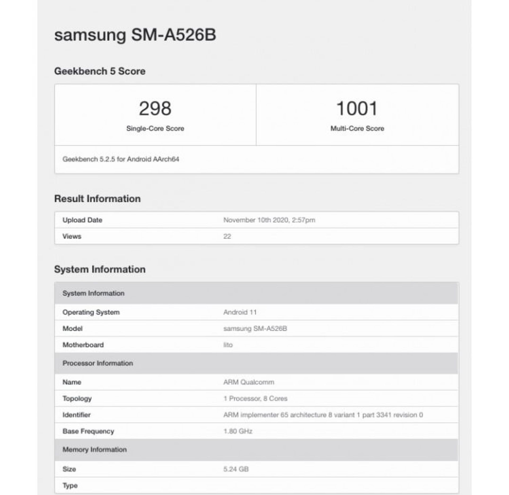Image resolution: width=509 pixels, height=495 pixels.
Task: Click the Android 11 operating system value
Action: pos(240,312)
